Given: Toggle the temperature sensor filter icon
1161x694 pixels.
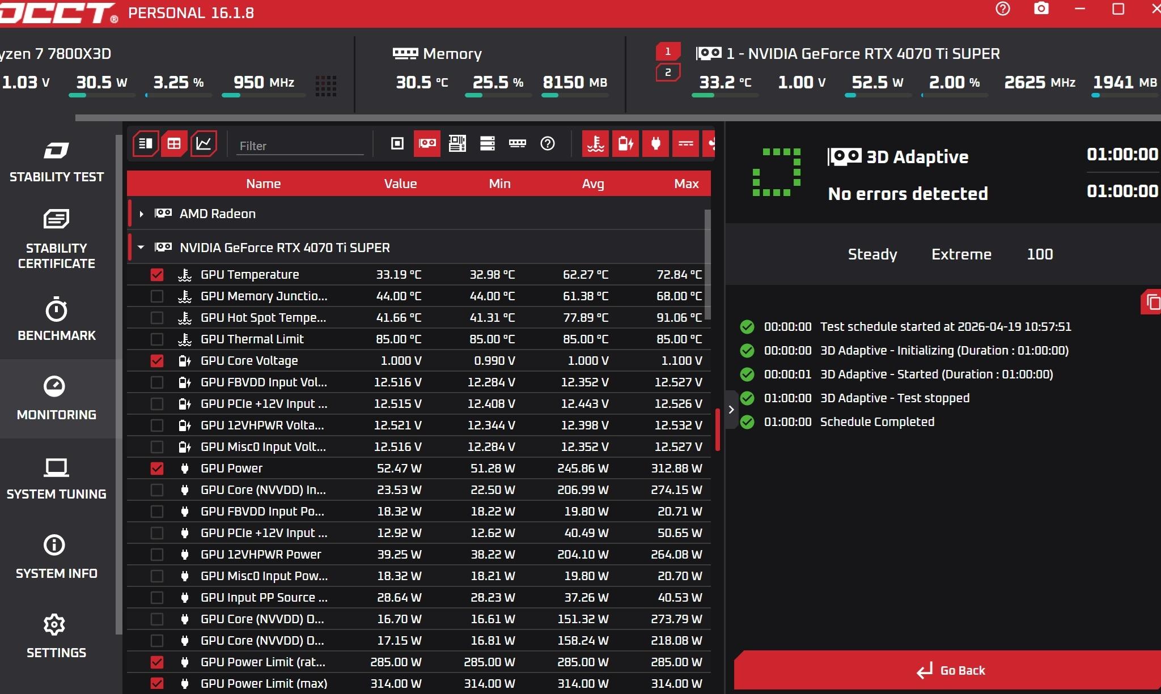Looking at the screenshot, I should [x=595, y=143].
